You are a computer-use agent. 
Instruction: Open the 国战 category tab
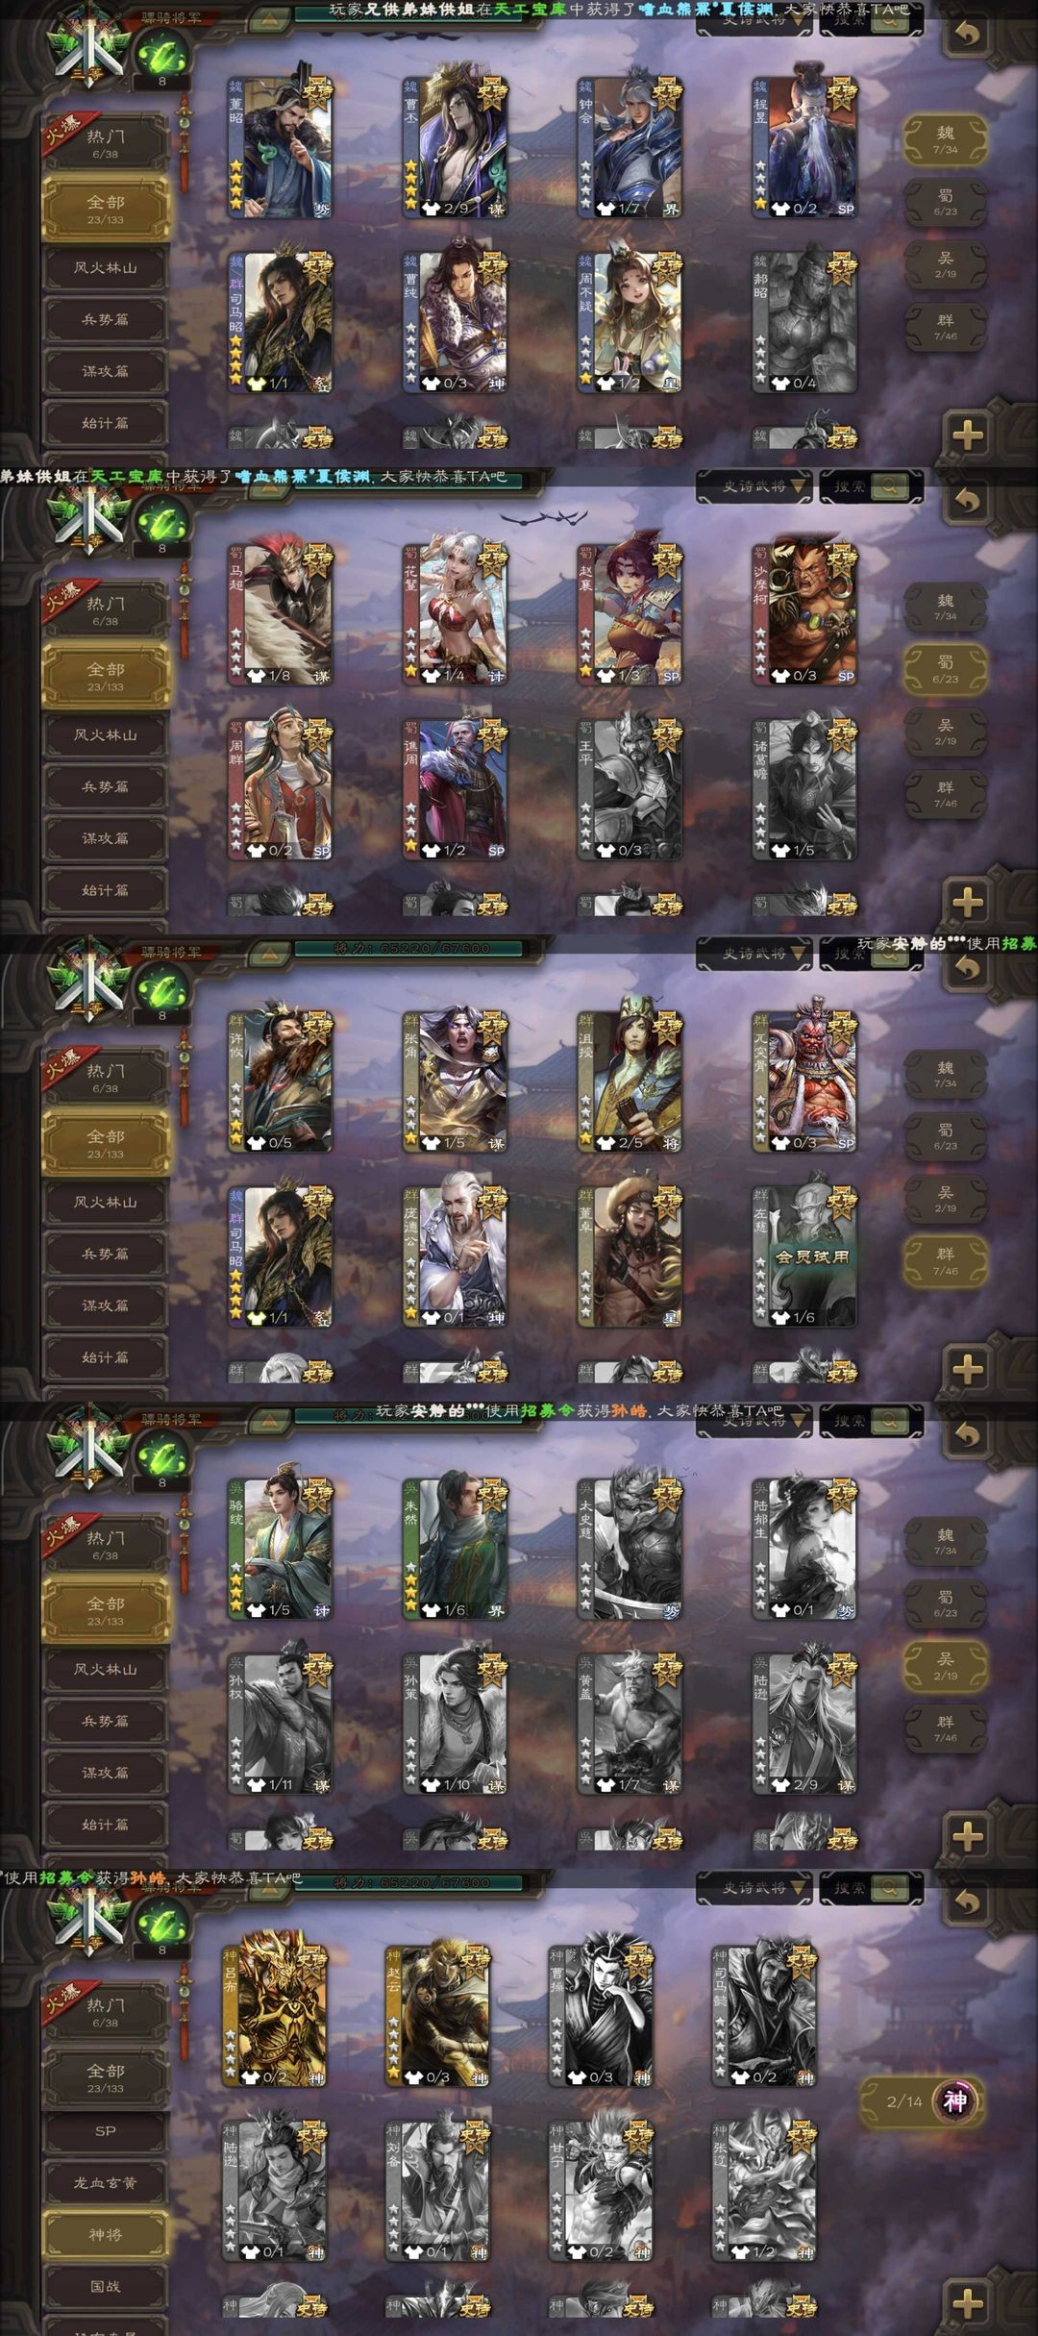(x=106, y=2287)
